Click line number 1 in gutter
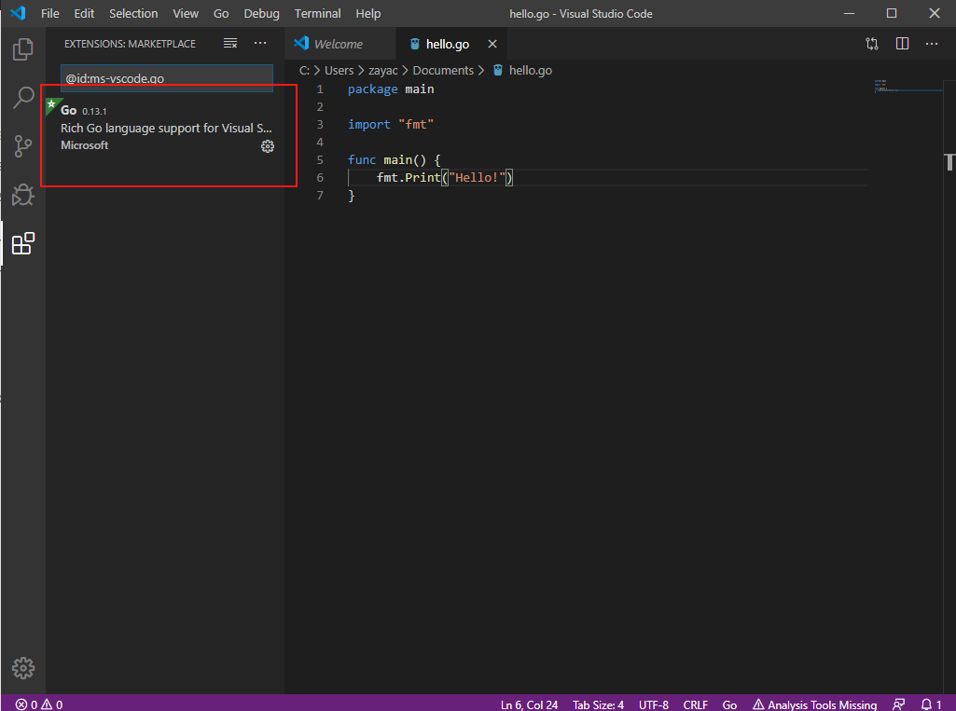Screen dimensions: 956x711 320,89
